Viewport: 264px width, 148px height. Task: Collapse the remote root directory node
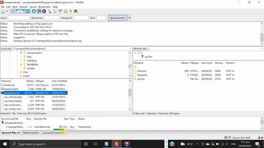pyautogui.click(x=135, y=53)
